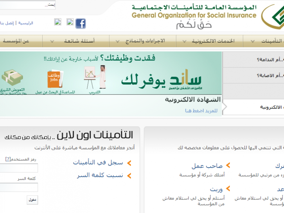Select the أم الندامة؟ side tab
This screenshot has height=213, width=284.
tap(253, 60)
